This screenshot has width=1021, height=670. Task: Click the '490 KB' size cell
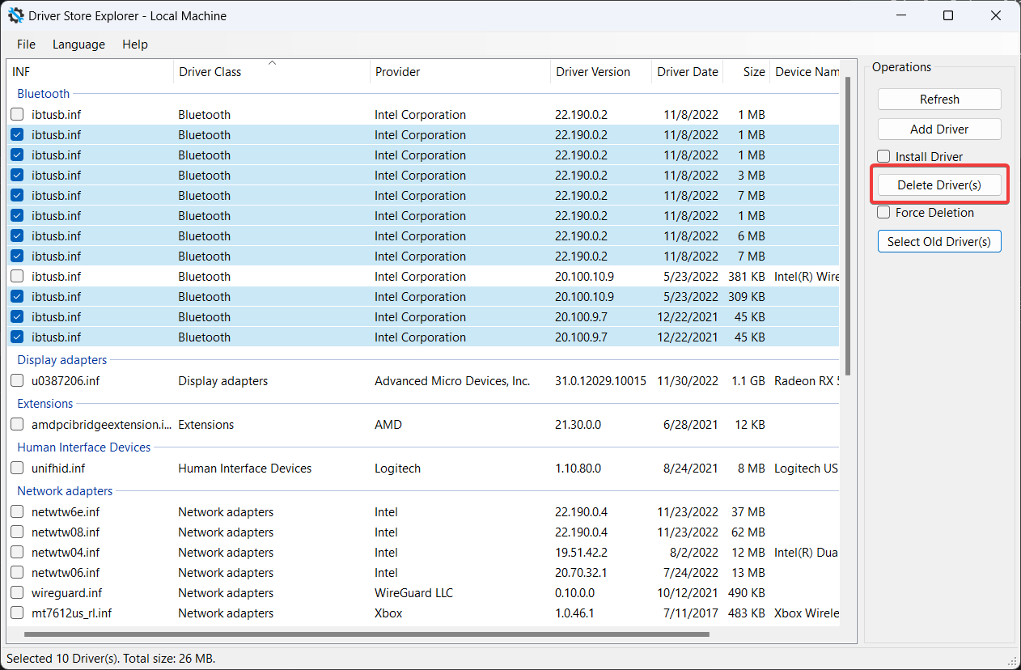coord(745,593)
